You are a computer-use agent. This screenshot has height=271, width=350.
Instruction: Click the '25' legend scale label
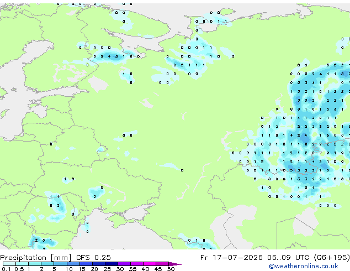coord(107,269)
